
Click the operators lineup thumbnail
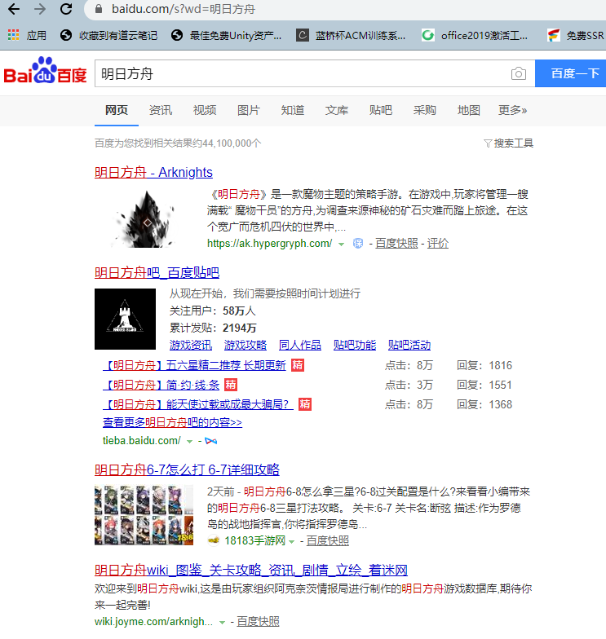[144, 515]
